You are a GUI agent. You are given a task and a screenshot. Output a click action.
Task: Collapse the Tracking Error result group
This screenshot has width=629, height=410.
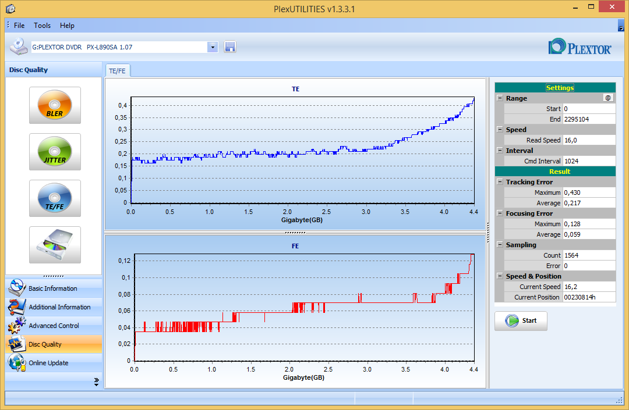(500, 182)
